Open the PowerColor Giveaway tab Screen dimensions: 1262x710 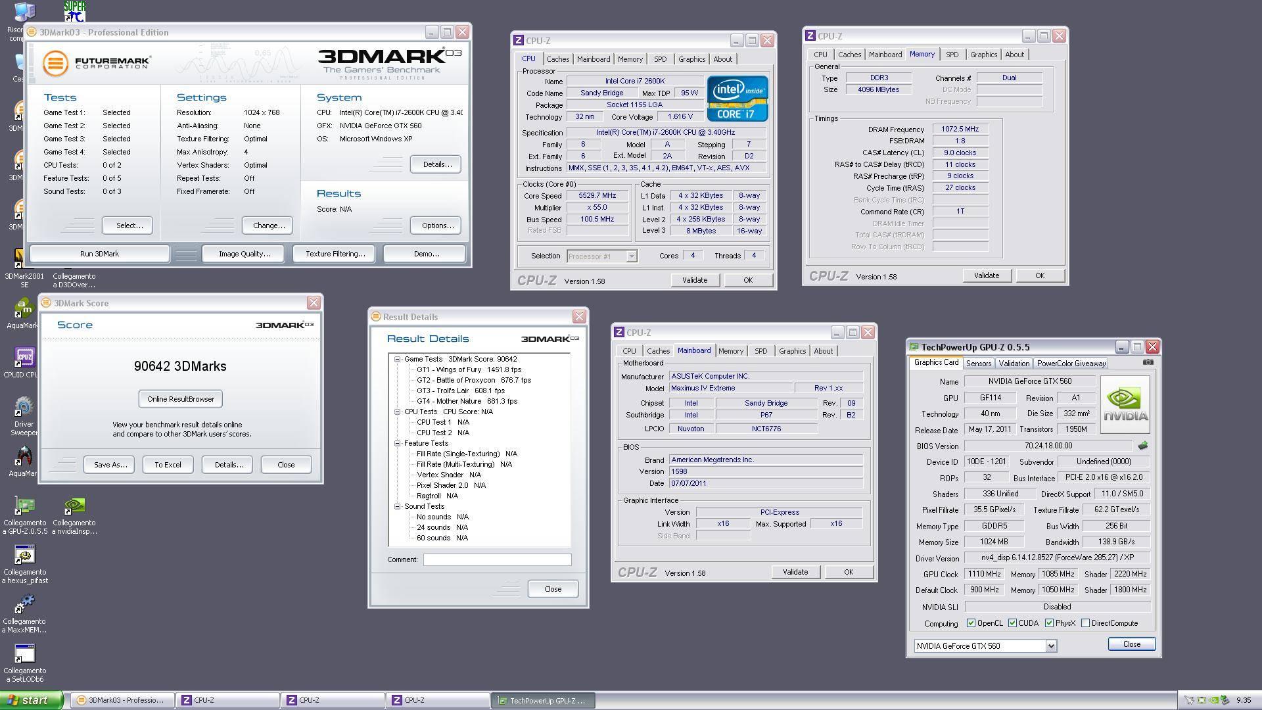point(1071,364)
